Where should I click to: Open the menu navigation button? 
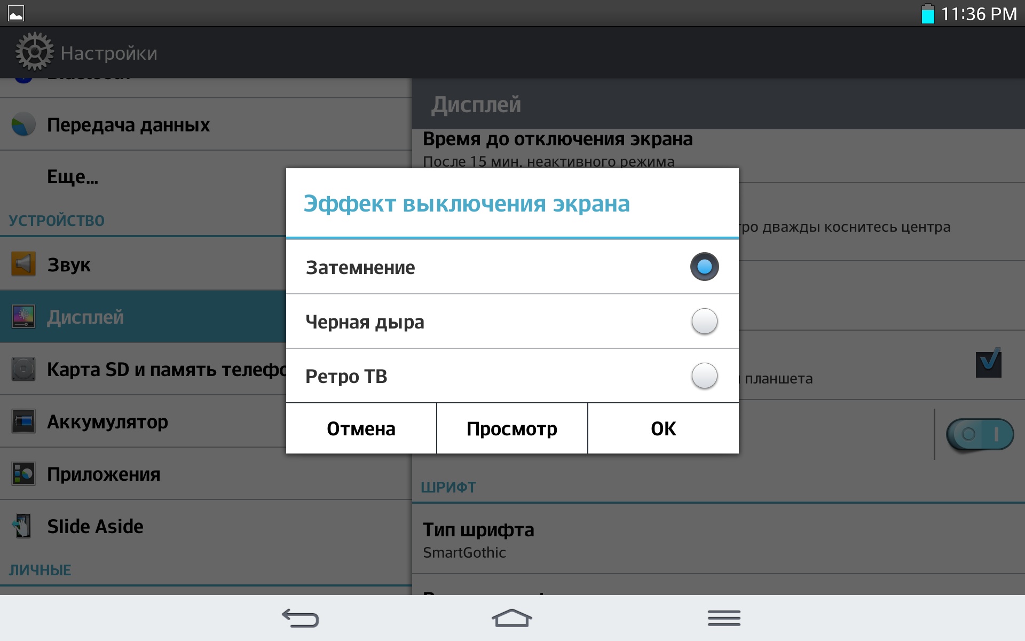pos(724,618)
